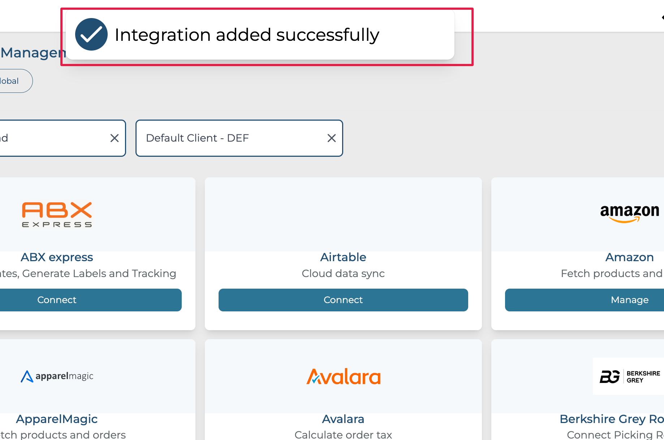Viewport: 664px width, 440px height.
Task: Click the ABX Express logo
Action: [57, 215]
